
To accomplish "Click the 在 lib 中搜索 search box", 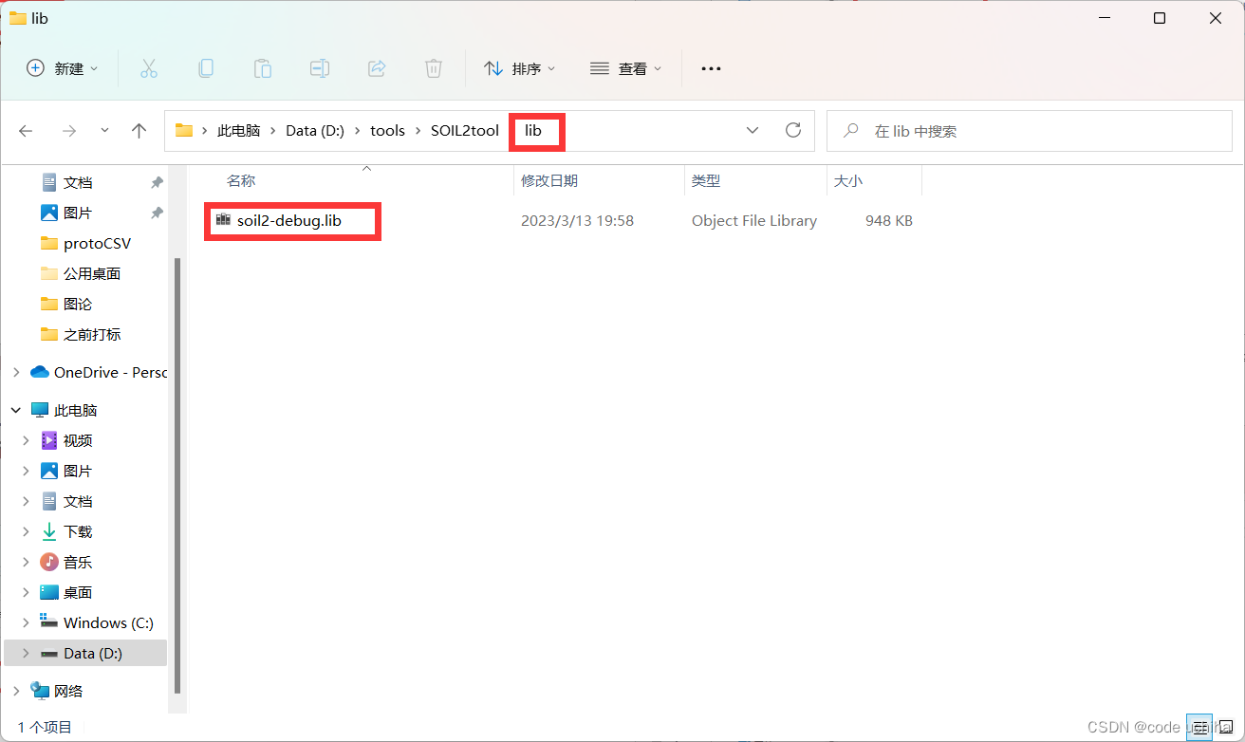I will pyautogui.click(x=1028, y=131).
